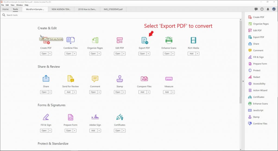This screenshot has width=278, height=151.
Task: Expand dropdown arrow under Rich Media
Action: coord(198,54)
